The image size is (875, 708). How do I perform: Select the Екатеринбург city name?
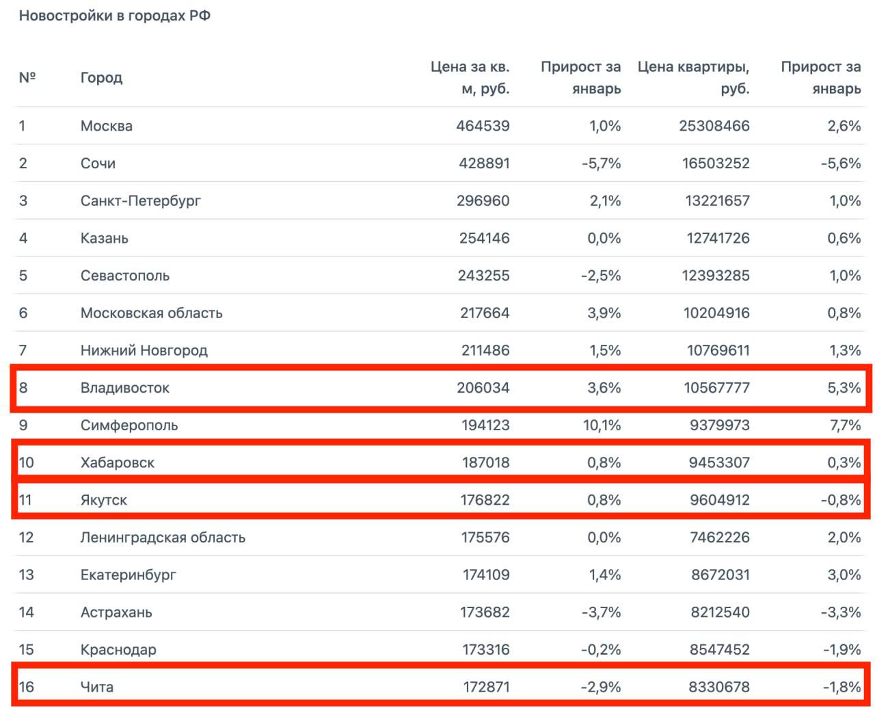coord(128,575)
